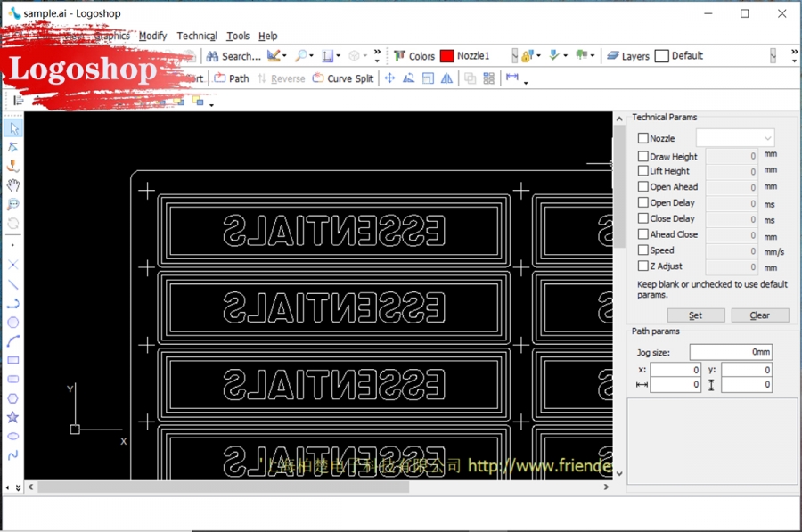Image resolution: width=802 pixels, height=532 pixels.
Task: Open the lock nozzle dropdown
Action: click(538, 56)
